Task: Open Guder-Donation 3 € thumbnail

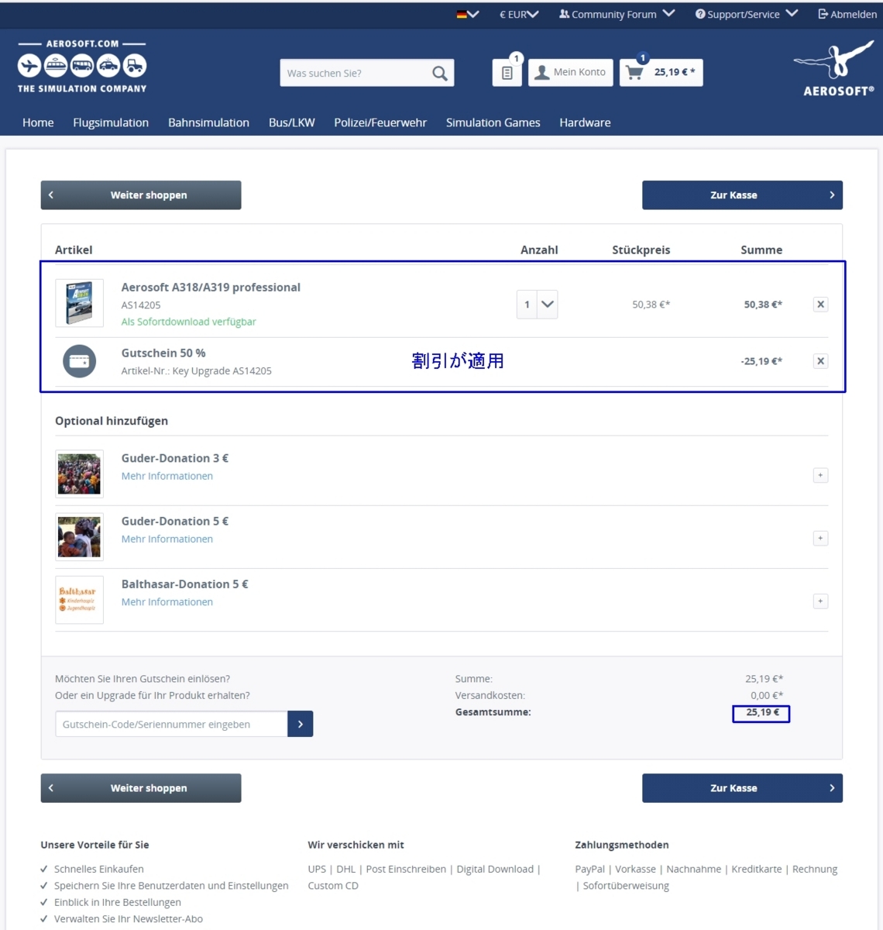Action: (79, 474)
